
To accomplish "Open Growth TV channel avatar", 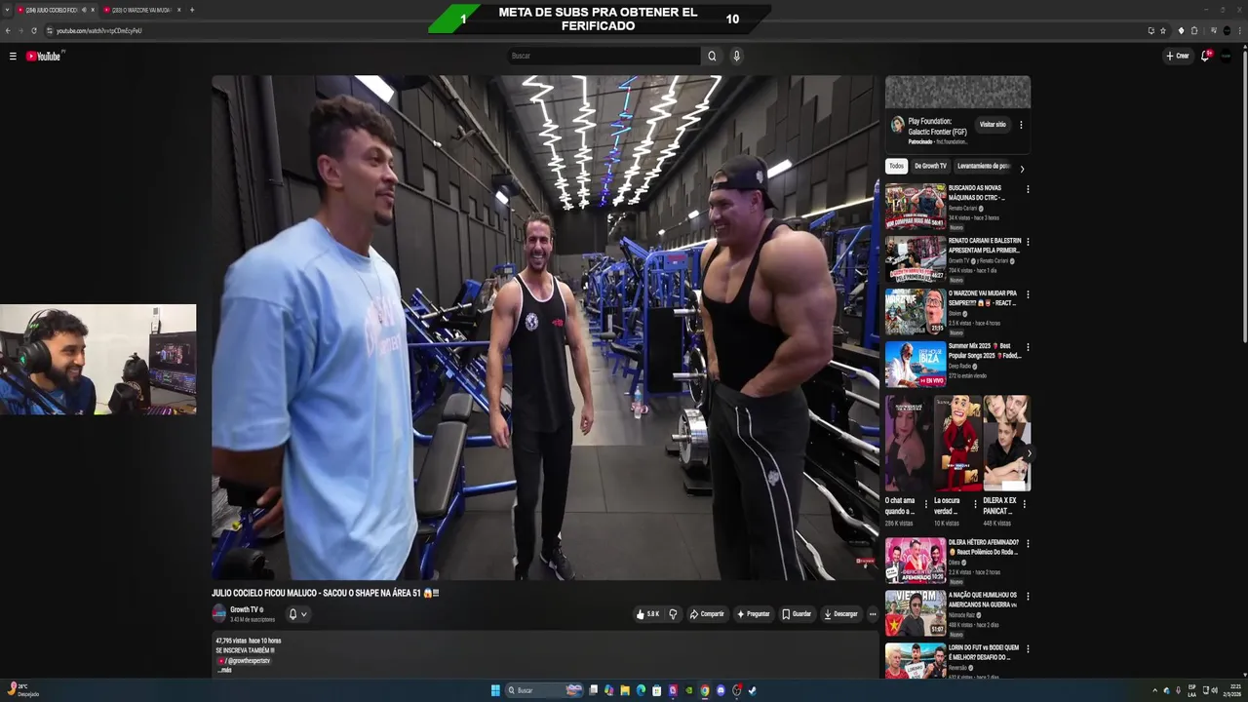I will point(219,613).
